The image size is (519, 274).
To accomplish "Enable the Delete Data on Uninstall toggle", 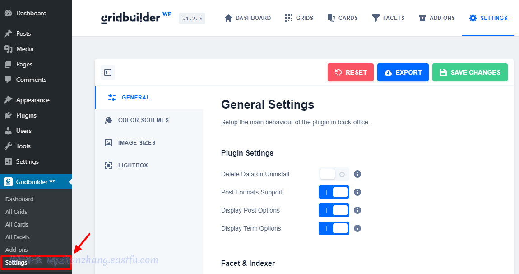I will click(334, 174).
